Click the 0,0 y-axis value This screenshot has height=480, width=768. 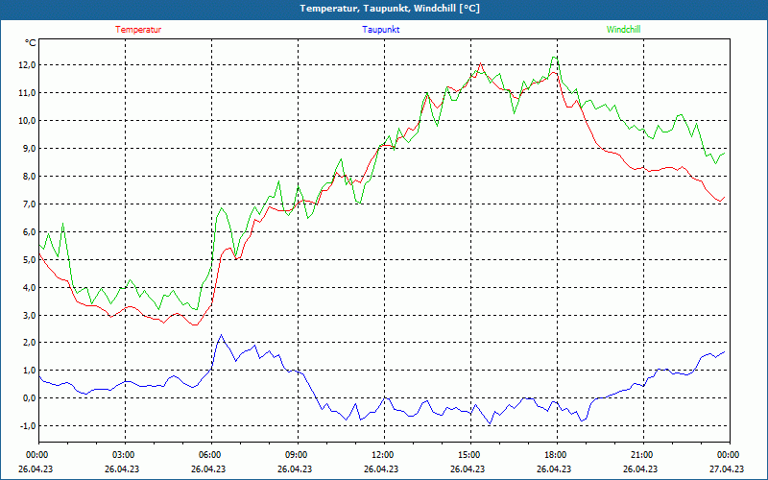pyautogui.click(x=30, y=398)
